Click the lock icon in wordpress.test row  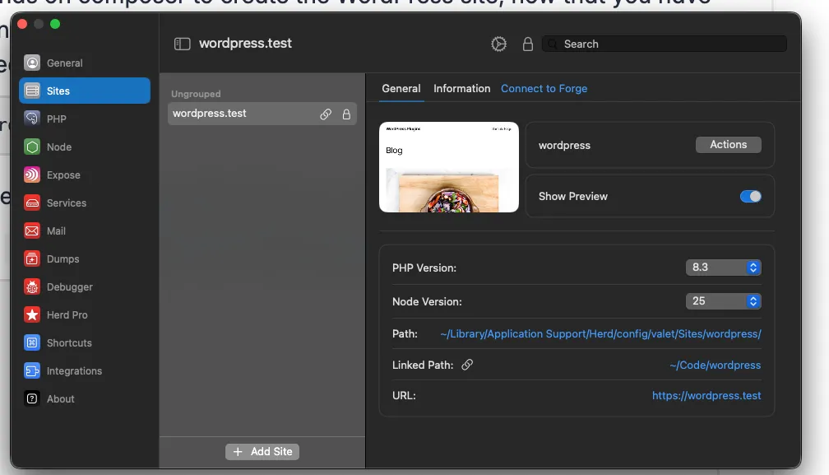tap(346, 114)
